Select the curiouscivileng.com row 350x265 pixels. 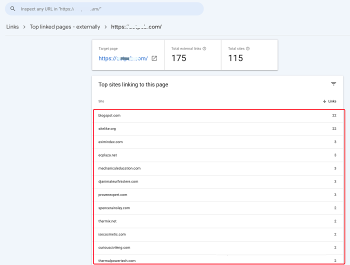(217, 247)
